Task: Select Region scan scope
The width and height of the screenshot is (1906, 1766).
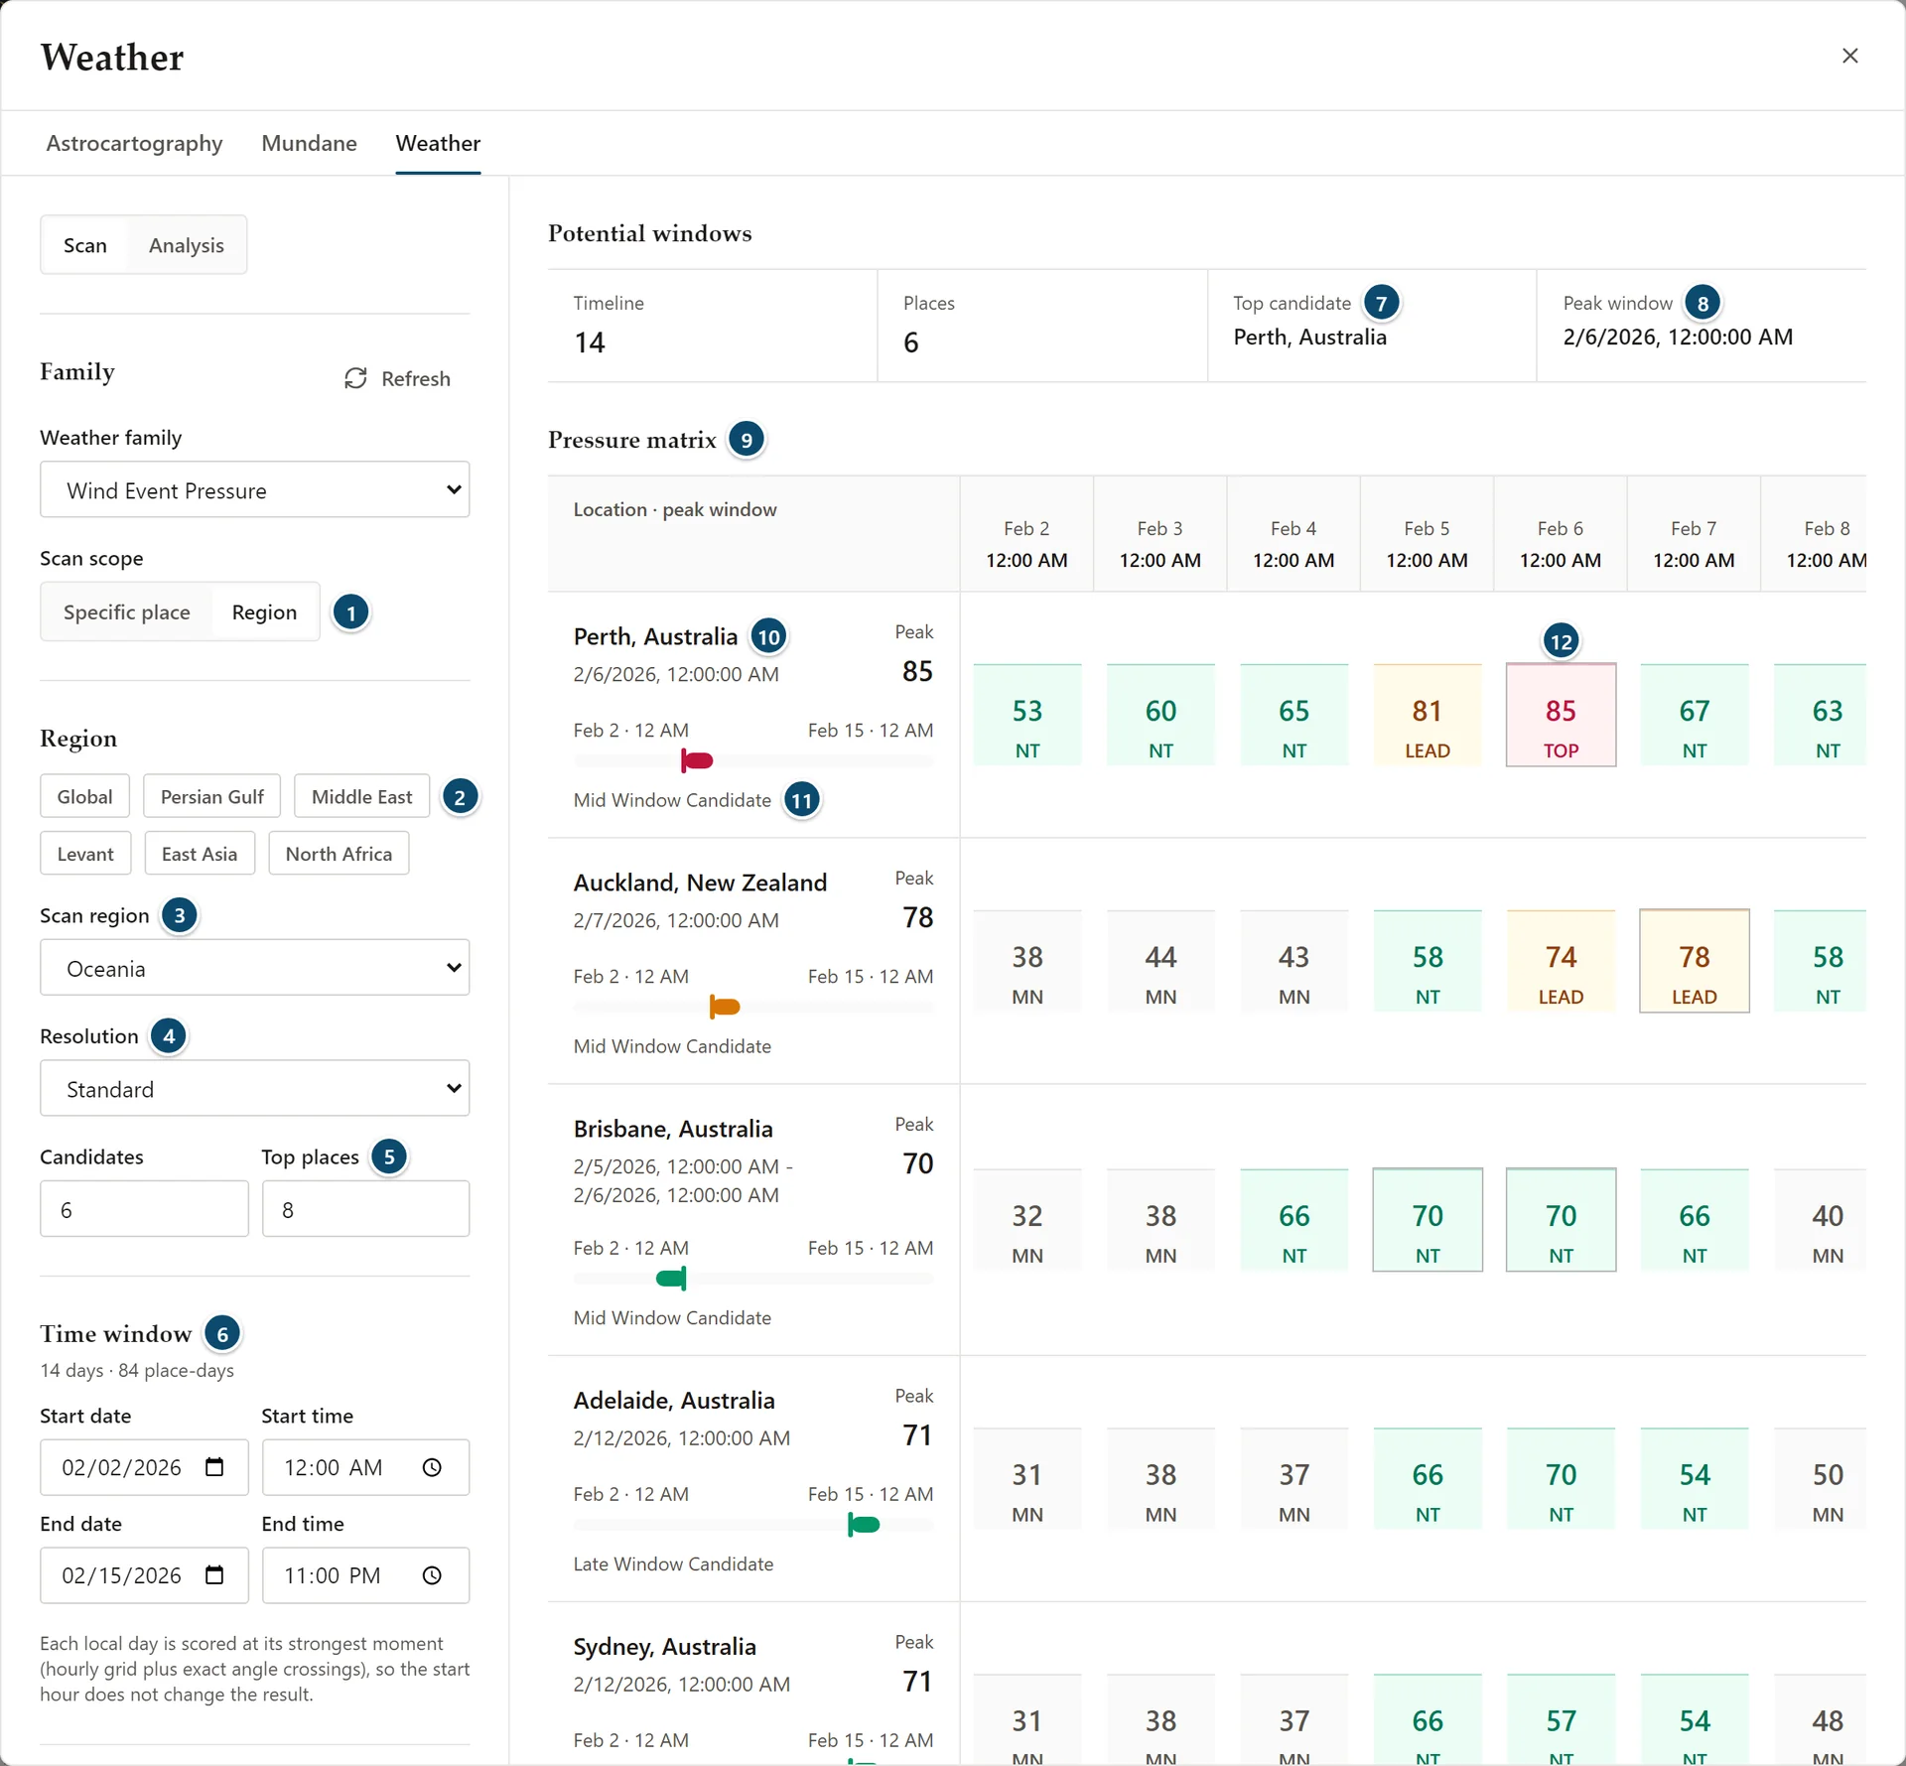Action: [x=264, y=612]
